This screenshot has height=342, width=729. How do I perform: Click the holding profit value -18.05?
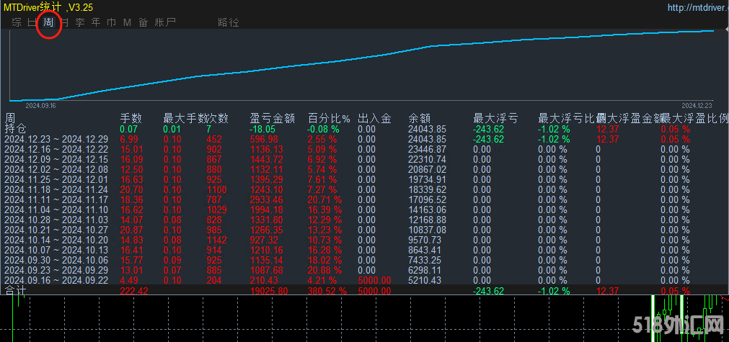click(x=263, y=129)
